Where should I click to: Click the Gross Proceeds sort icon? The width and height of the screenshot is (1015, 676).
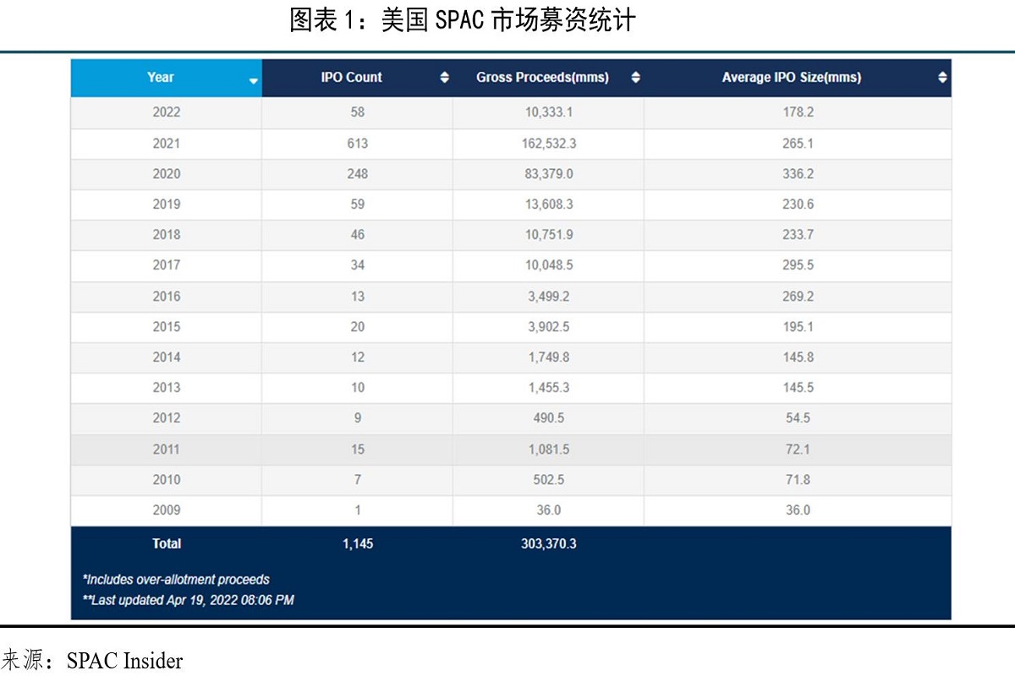(x=637, y=77)
